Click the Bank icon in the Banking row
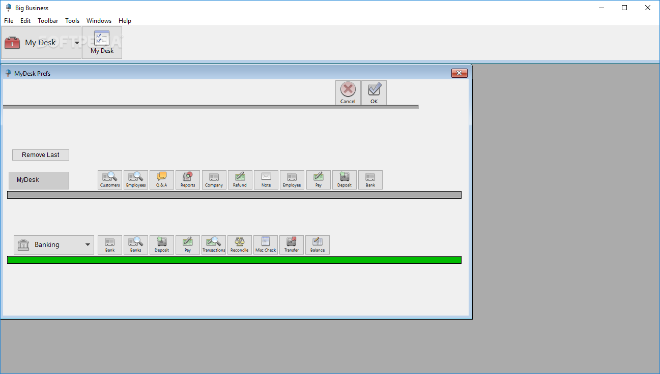 click(110, 245)
